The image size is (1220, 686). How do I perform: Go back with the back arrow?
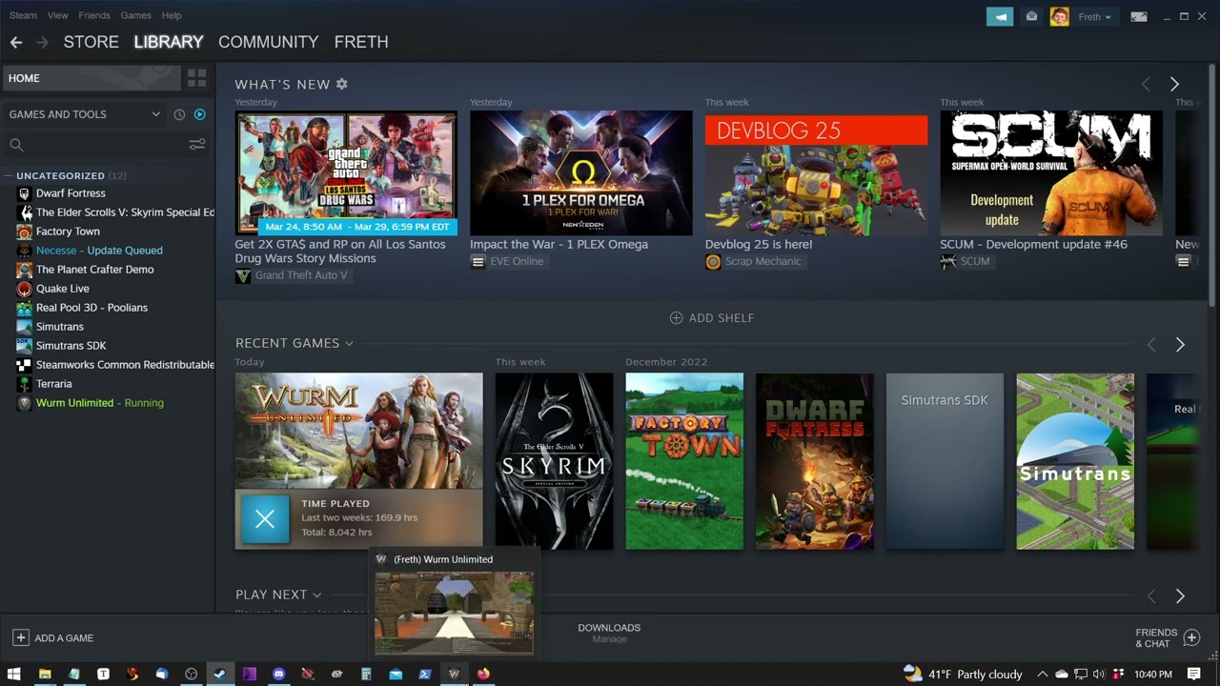[15, 42]
